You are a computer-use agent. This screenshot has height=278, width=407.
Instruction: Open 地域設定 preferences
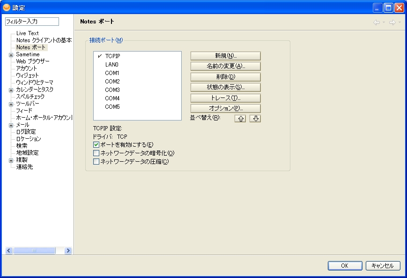tap(27, 153)
